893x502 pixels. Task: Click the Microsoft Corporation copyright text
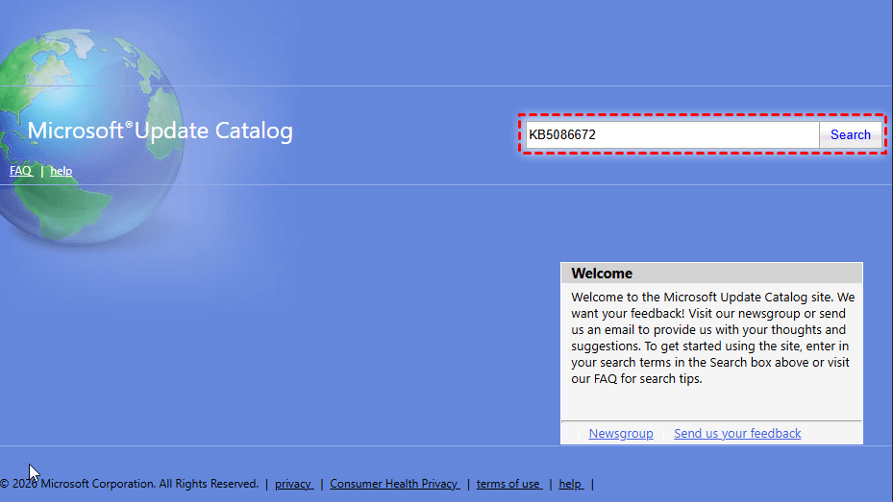point(129,484)
